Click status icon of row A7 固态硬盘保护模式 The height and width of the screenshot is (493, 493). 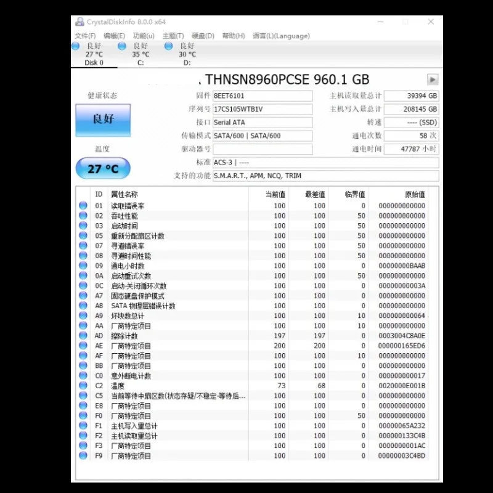coord(83,296)
